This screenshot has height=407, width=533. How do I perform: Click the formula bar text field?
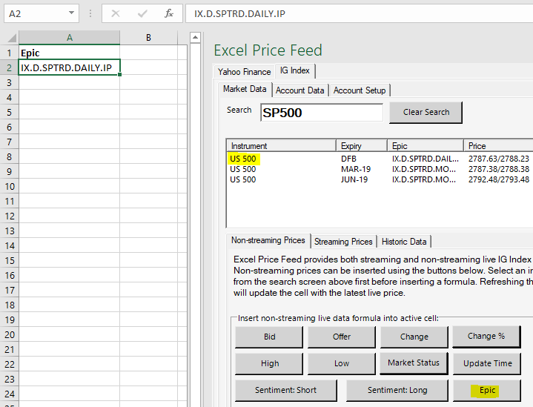pyautogui.click(x=359, y=13)
